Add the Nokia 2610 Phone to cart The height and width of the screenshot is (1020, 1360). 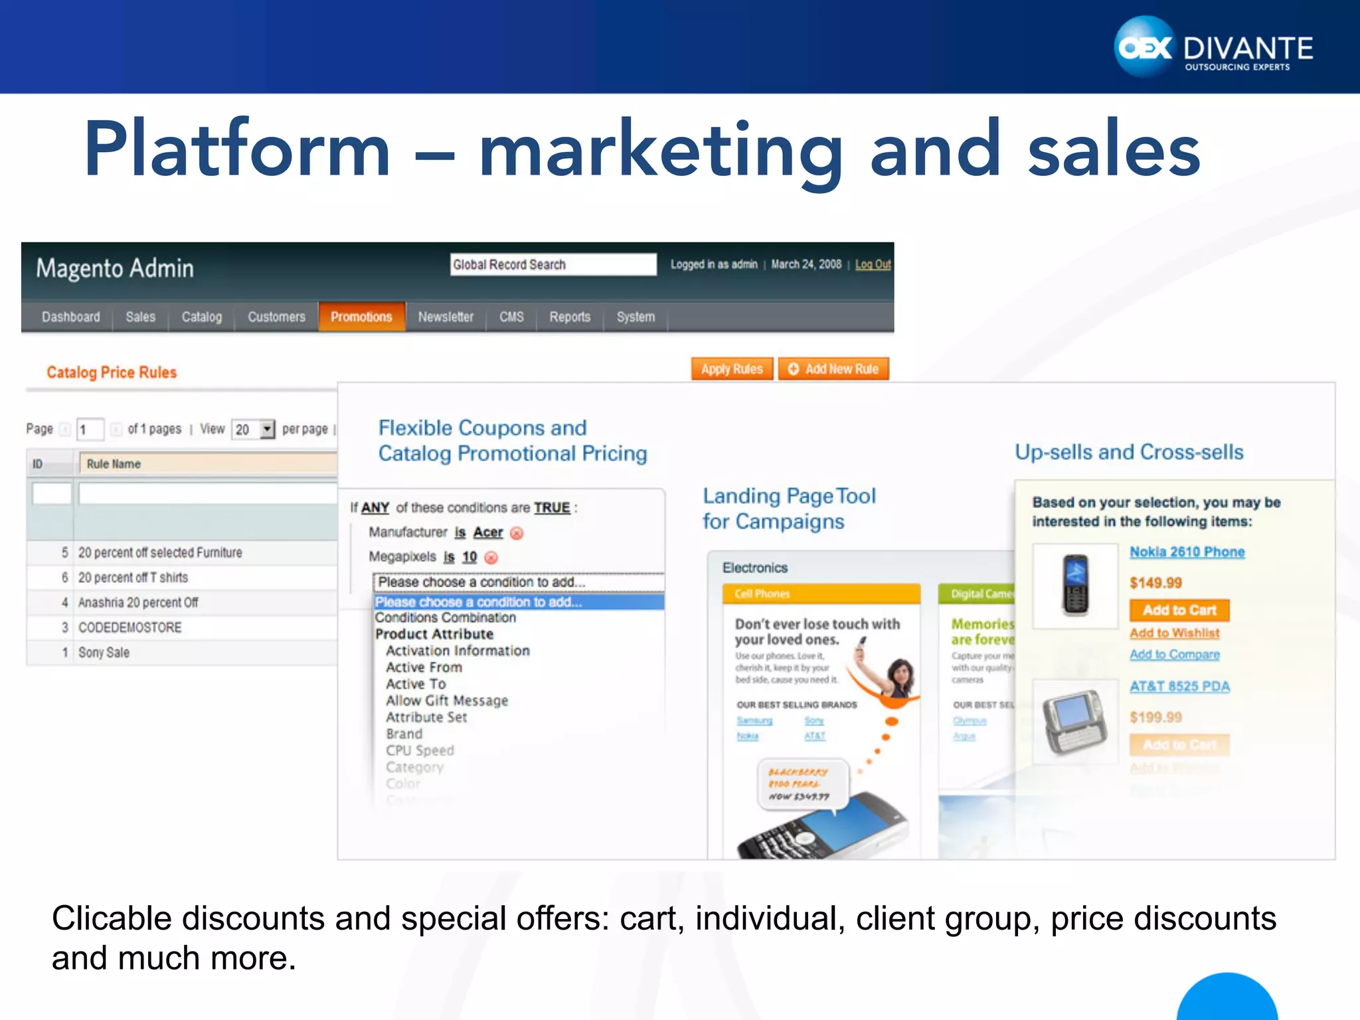click(1179, 610)
